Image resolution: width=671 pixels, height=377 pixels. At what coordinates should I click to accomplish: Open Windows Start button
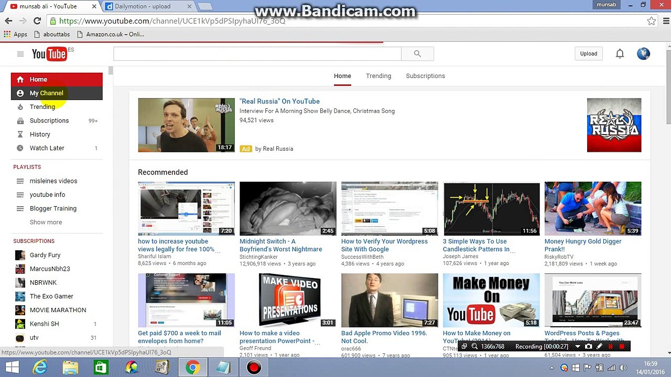(x=12, y=368)
